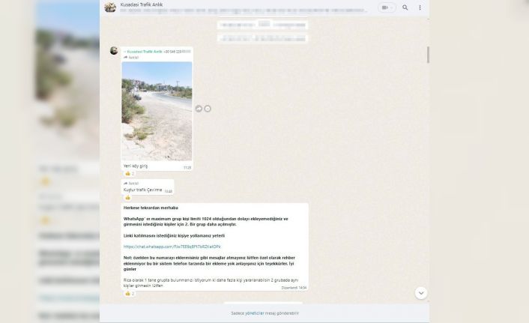This screenshot has width=529, height=323.
Task: Open Kusadasi Trafik Anlık group info title
Action: point(142,4)
